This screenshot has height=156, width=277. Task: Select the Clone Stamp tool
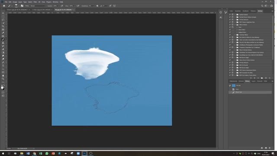3,42
